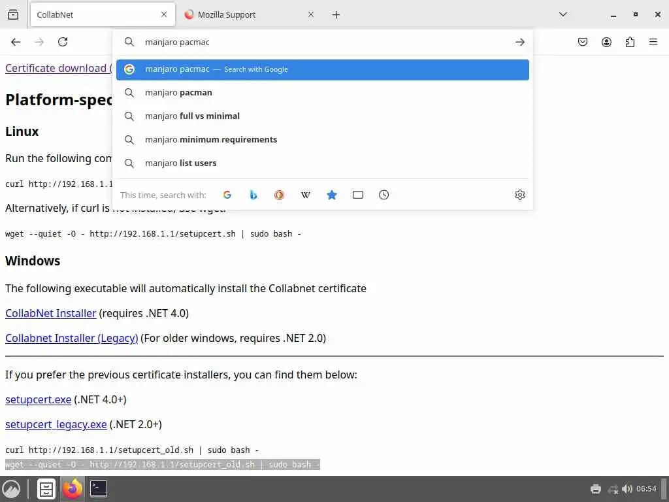
Task: Open a new tab with plus button
Action: point(336,15)
